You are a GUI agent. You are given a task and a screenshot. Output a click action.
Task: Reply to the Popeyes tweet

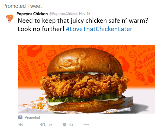click(21, 125)
